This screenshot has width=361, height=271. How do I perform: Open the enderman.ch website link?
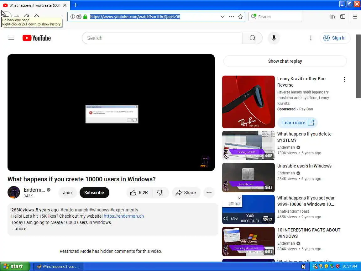coord(124,216)
